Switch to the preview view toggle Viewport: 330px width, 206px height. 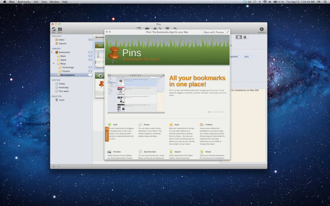[239, 37]
